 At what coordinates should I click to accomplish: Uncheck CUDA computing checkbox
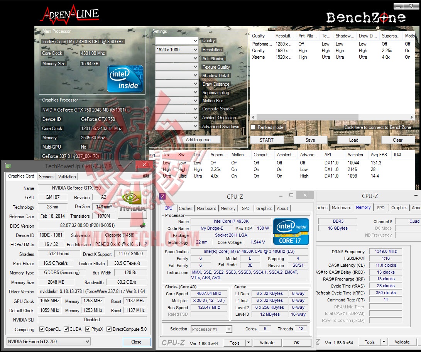66,329
